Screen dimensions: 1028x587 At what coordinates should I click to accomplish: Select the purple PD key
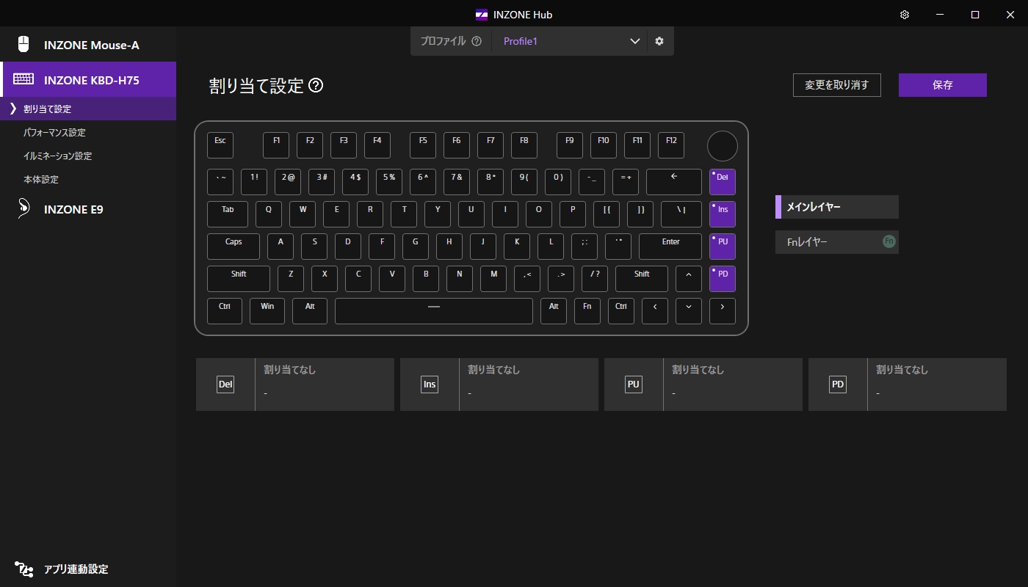(723, 279)
